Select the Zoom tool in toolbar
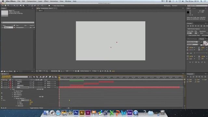Image resolution: width=208 pixels, height=117 pixels. click(8, 6)
